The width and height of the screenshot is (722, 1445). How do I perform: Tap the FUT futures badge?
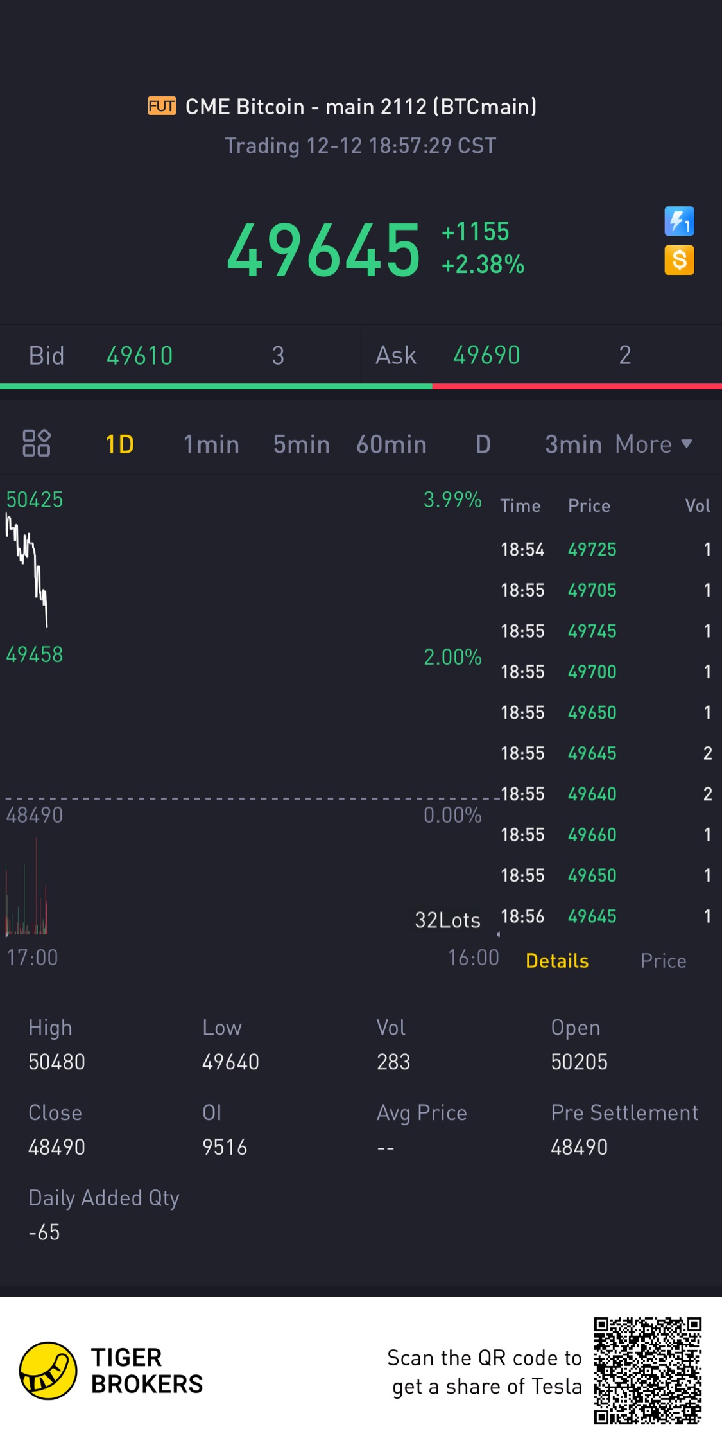(162, 106)
